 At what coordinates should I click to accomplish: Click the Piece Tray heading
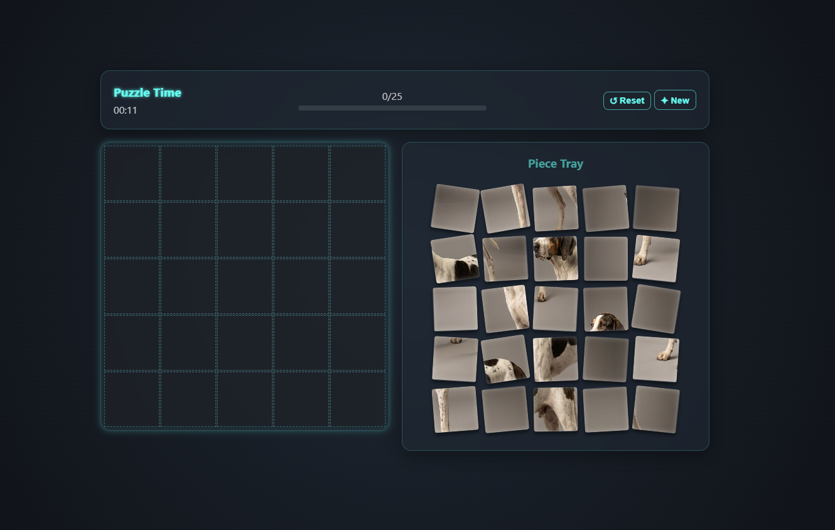[556, 164]
